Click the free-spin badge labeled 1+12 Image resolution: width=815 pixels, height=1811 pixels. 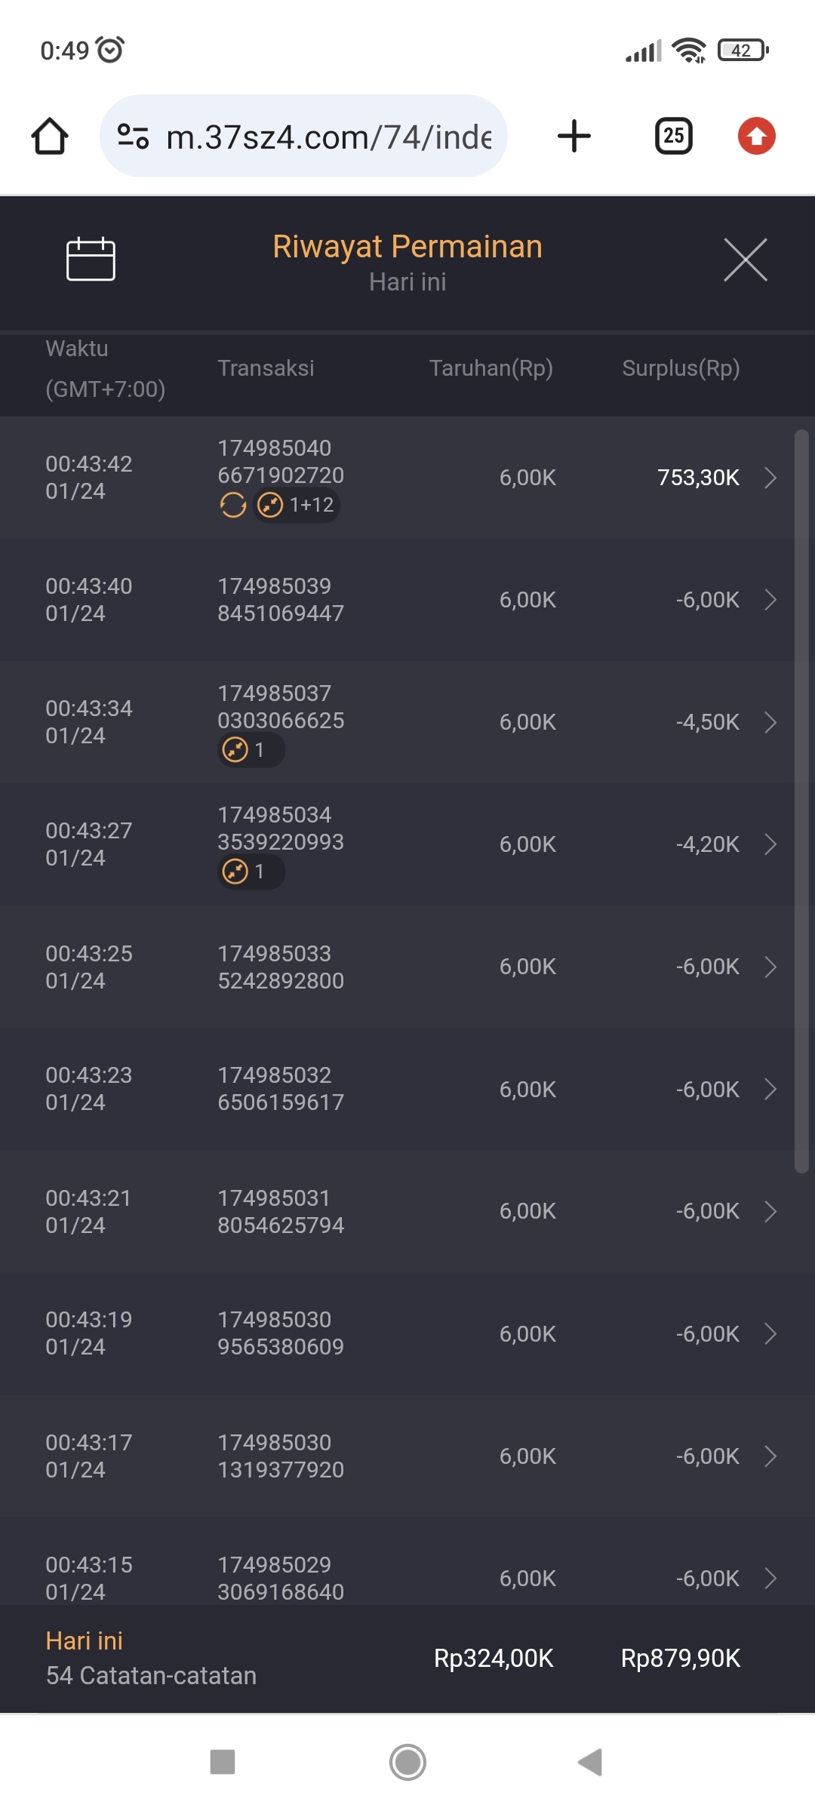coord(297,505)
